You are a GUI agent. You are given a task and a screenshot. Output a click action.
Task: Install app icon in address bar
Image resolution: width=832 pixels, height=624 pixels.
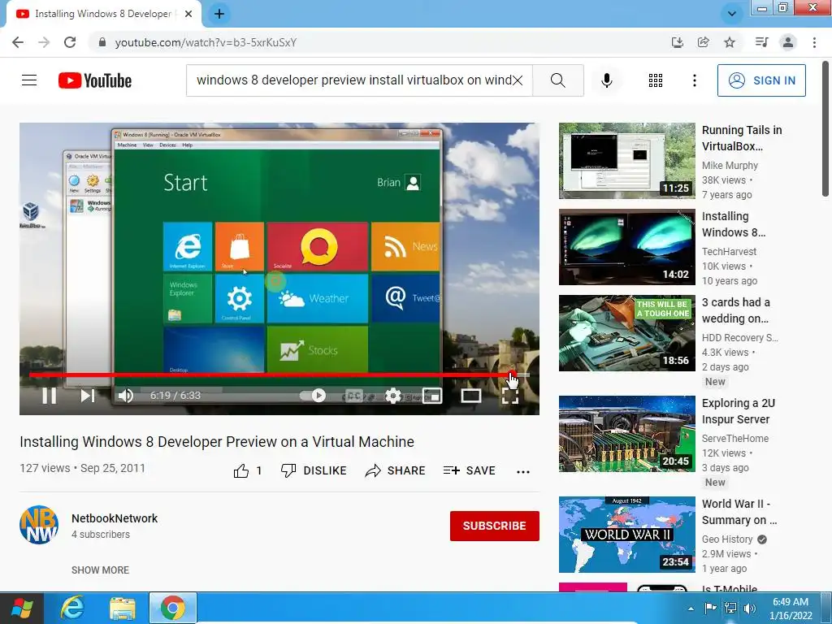click(x=677, y=42)
